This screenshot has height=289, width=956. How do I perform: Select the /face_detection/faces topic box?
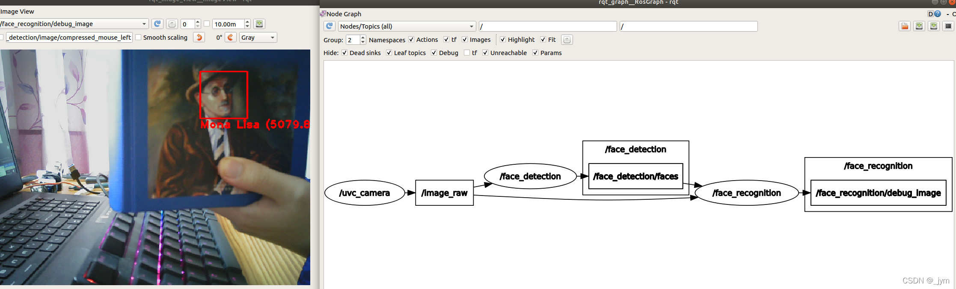[635, 176]
